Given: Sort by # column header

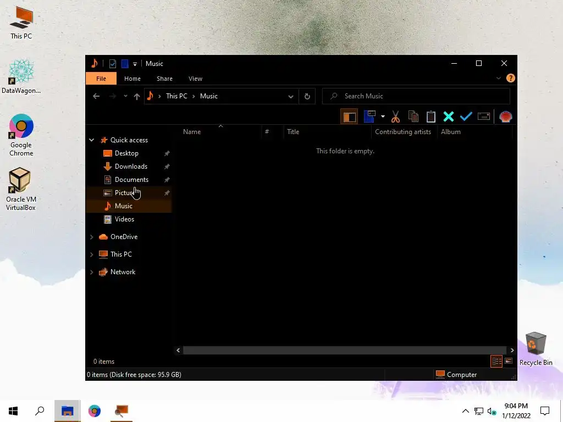Looking at the screenshot, I should 273,132.
